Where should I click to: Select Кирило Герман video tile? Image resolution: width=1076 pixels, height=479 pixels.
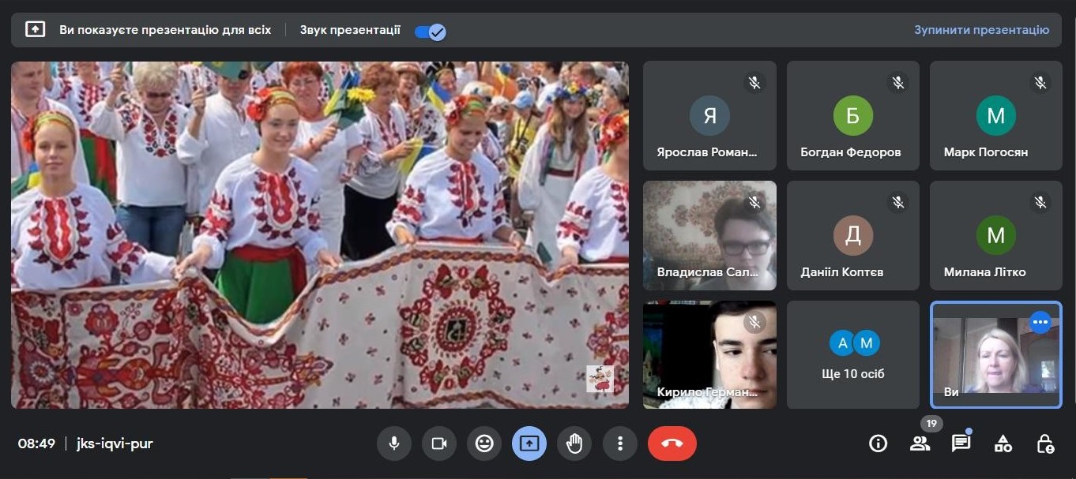tap(709, 354)
